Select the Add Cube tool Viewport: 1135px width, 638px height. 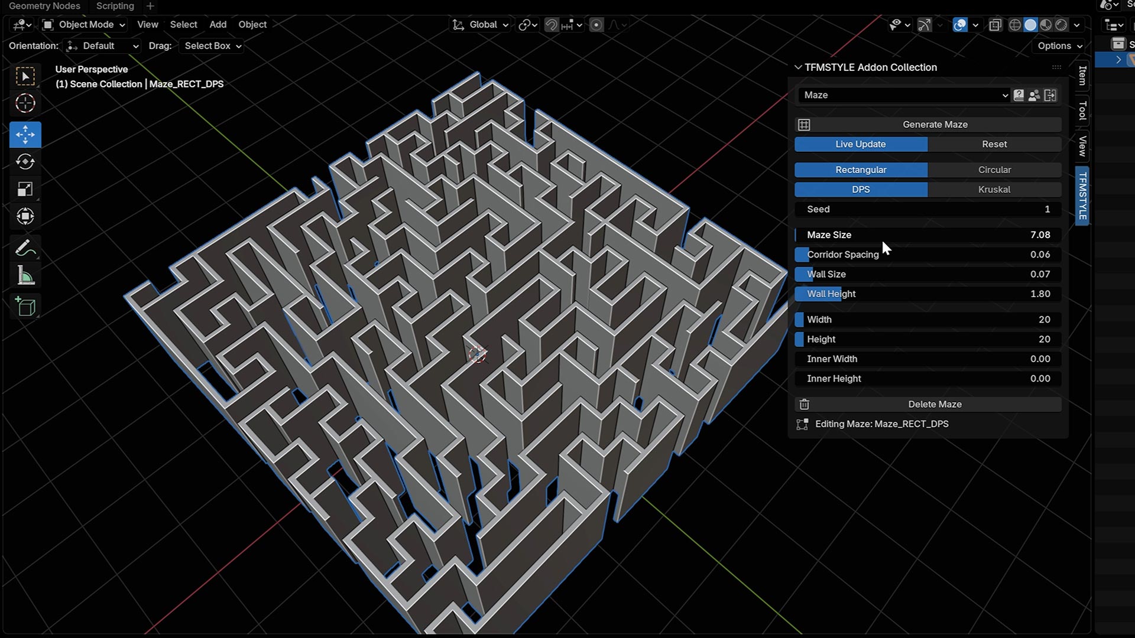click(x=25, y=307)
